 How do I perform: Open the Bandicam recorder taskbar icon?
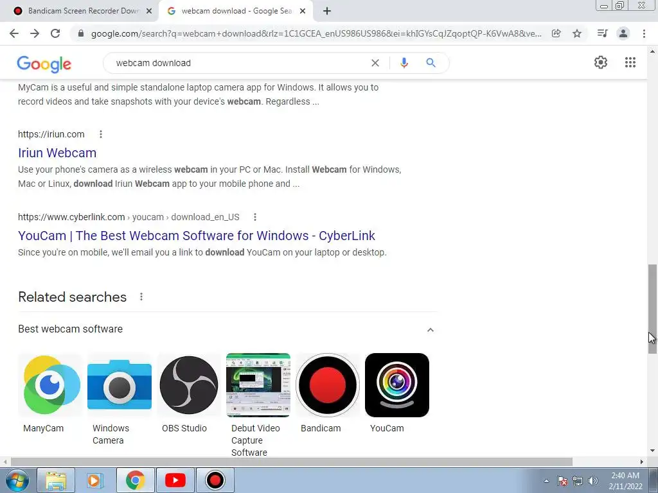(215, 480)
